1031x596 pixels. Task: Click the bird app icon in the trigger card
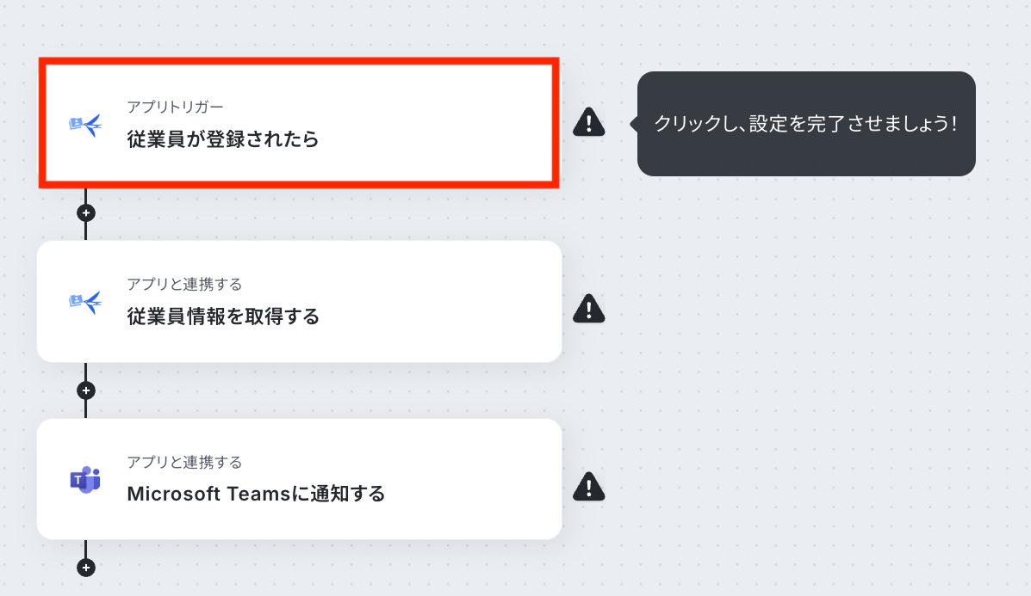(85, 123)
